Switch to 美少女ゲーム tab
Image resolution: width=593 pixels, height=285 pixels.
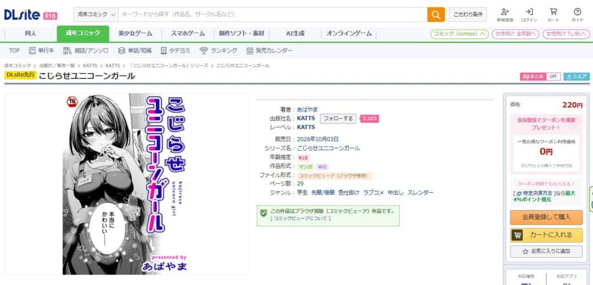(x=135, y=33)
